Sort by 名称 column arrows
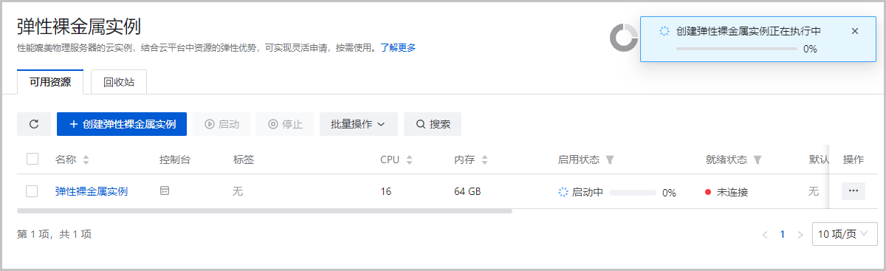The width and height of the screenshot is (886, 271). click(86, 159)
